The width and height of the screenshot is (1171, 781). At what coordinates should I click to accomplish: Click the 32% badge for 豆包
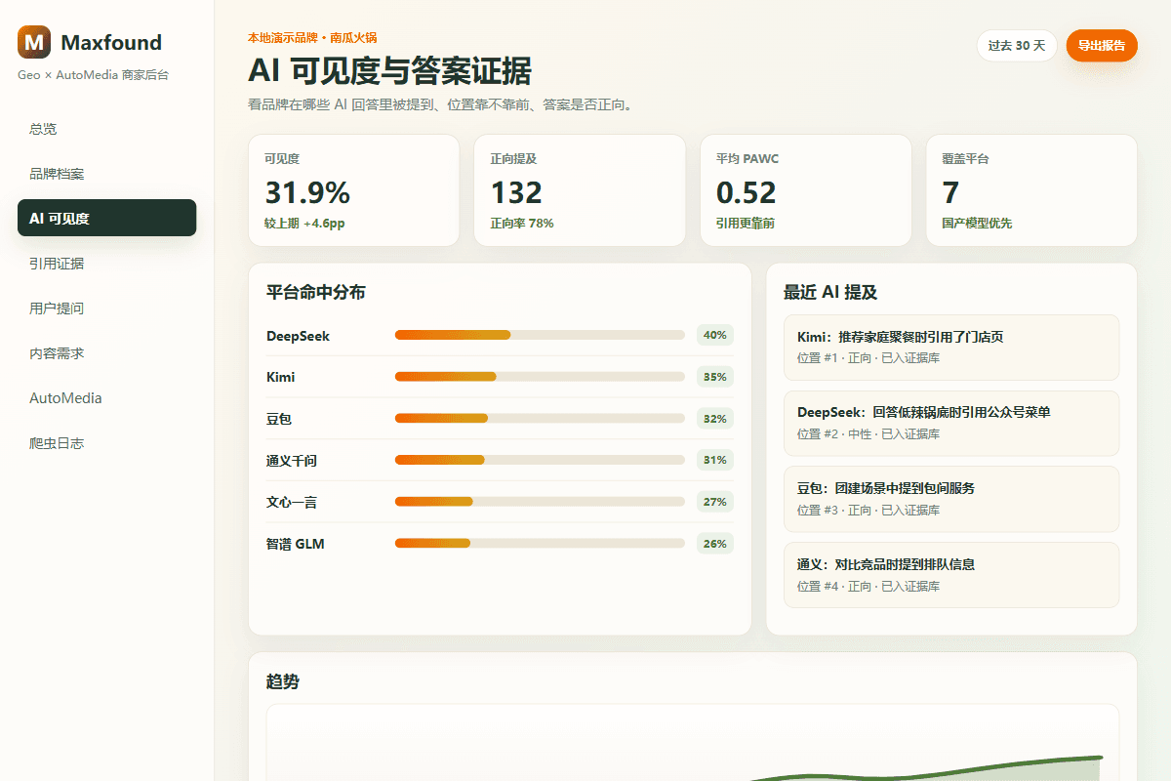pos(715,419)
